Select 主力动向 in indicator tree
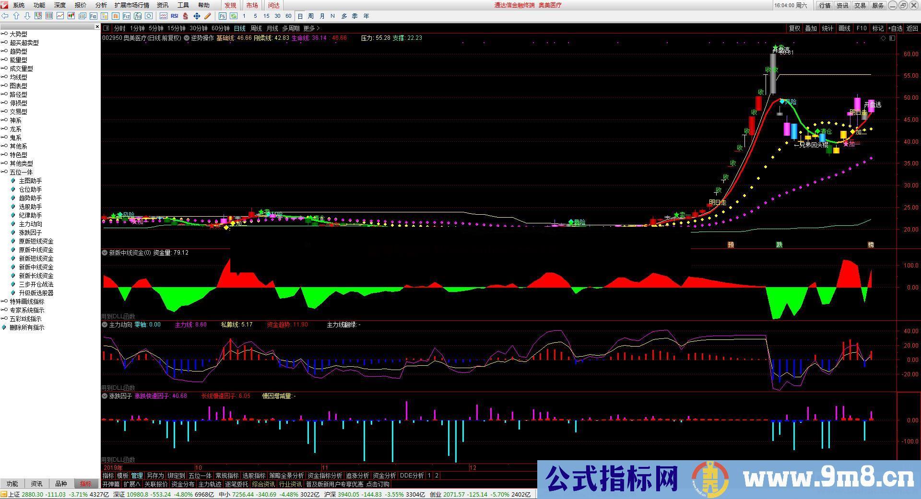The width and height of the screenshot is (921, 499). pyautogui.click(x=30, y=224)
